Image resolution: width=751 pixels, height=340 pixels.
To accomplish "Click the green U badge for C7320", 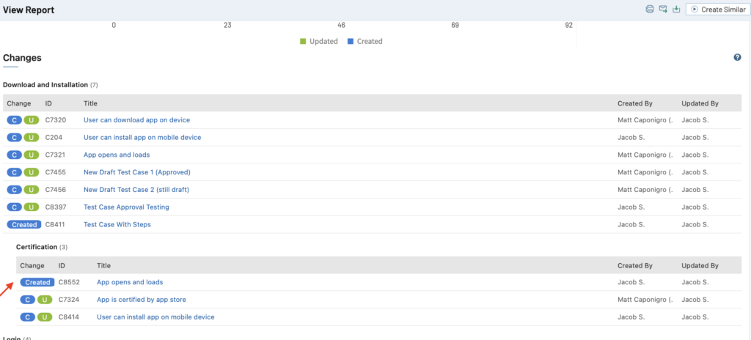I will (31, 120).
